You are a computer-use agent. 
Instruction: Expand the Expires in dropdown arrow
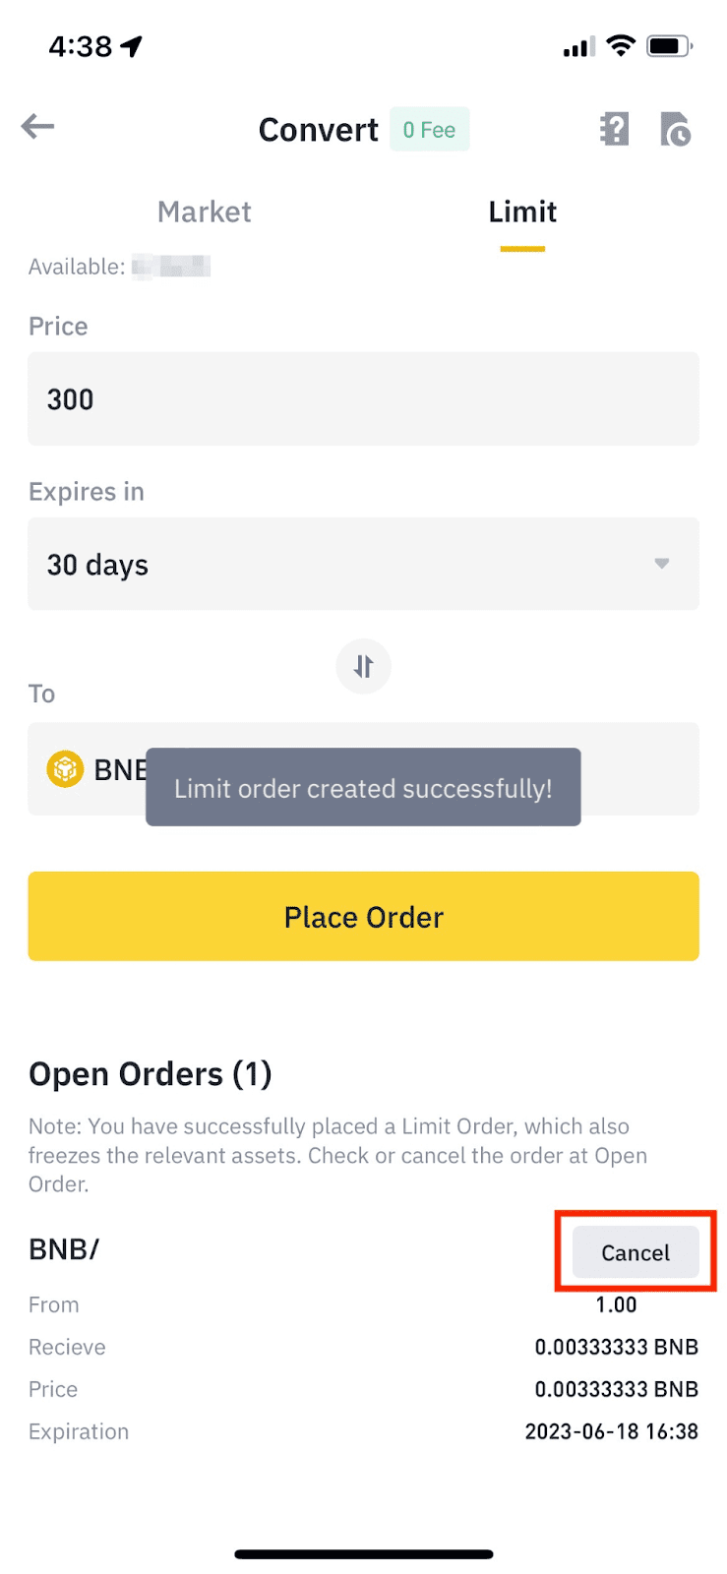[662, 564]
